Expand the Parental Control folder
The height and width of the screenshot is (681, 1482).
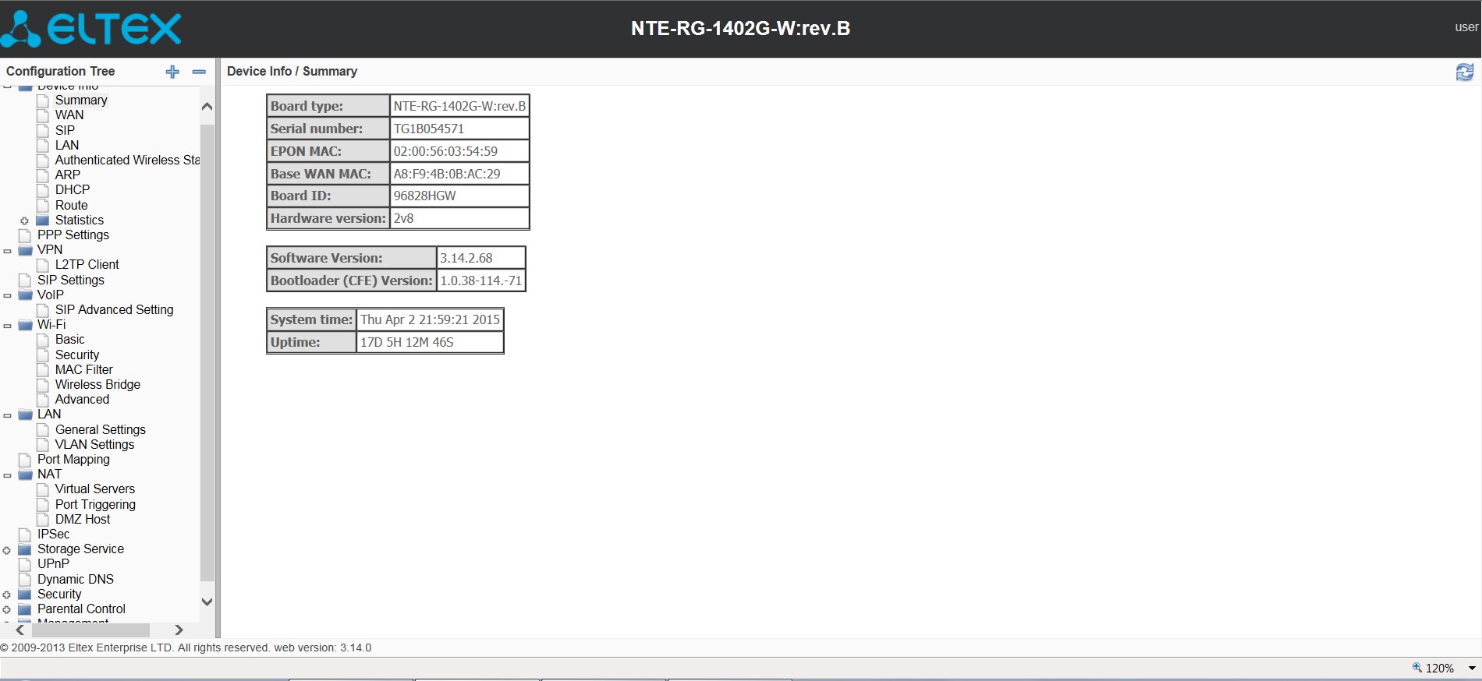[7, 609]
